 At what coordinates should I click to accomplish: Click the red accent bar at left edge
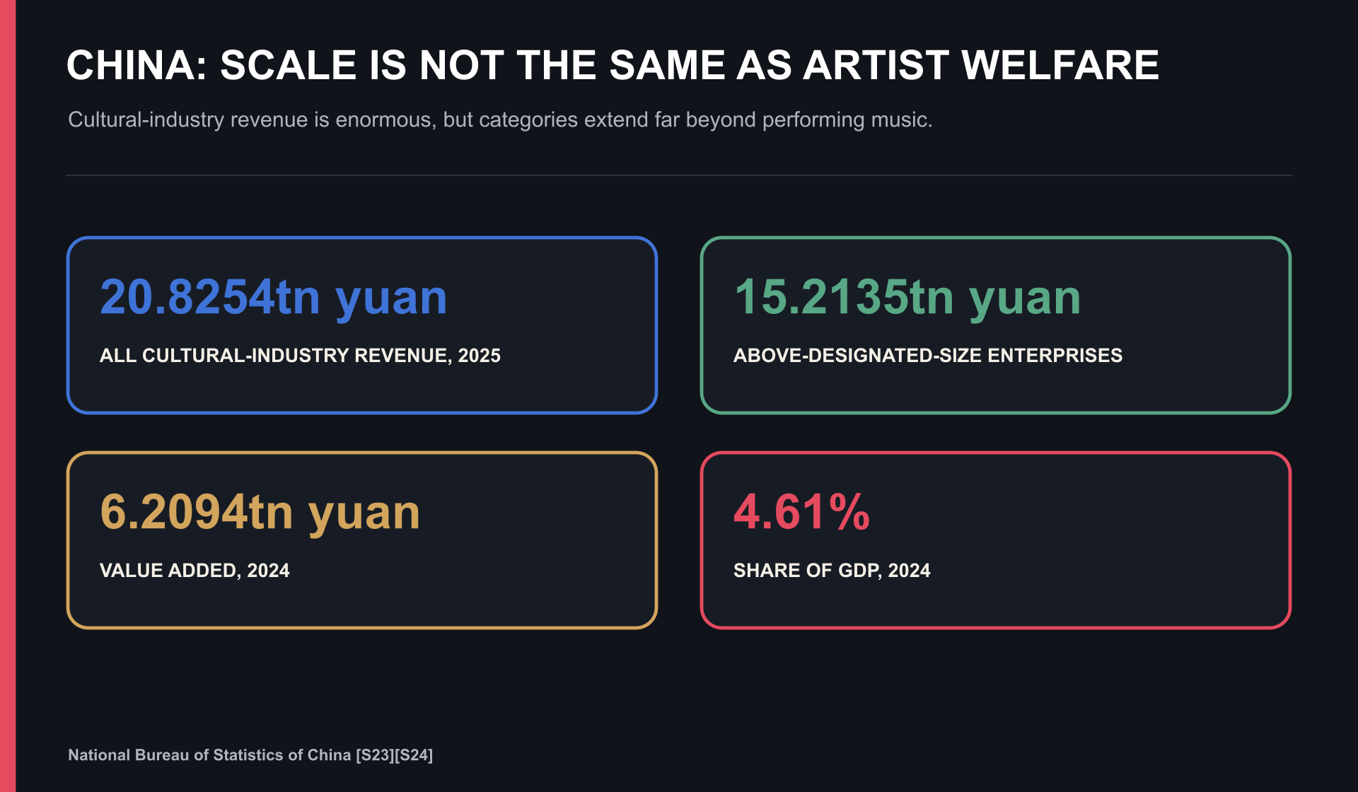tap(8, 396)
